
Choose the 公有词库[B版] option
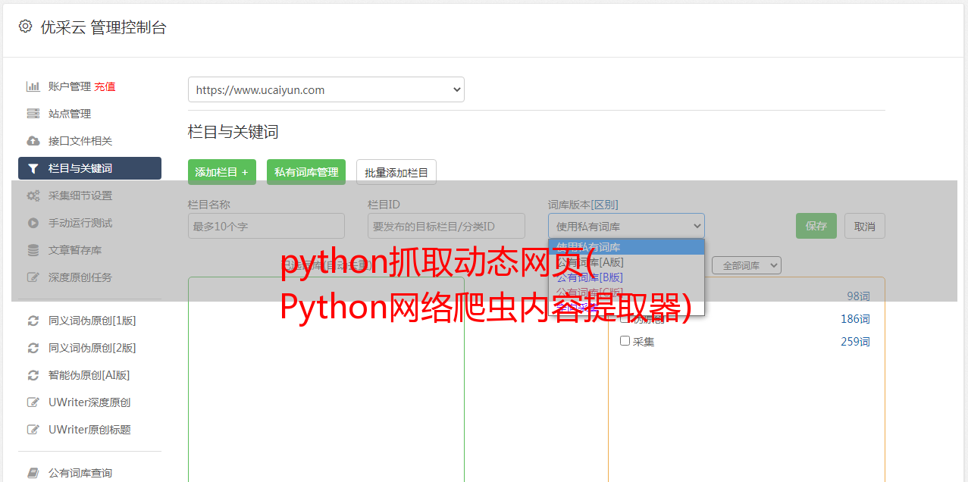[x=626, y=277]
